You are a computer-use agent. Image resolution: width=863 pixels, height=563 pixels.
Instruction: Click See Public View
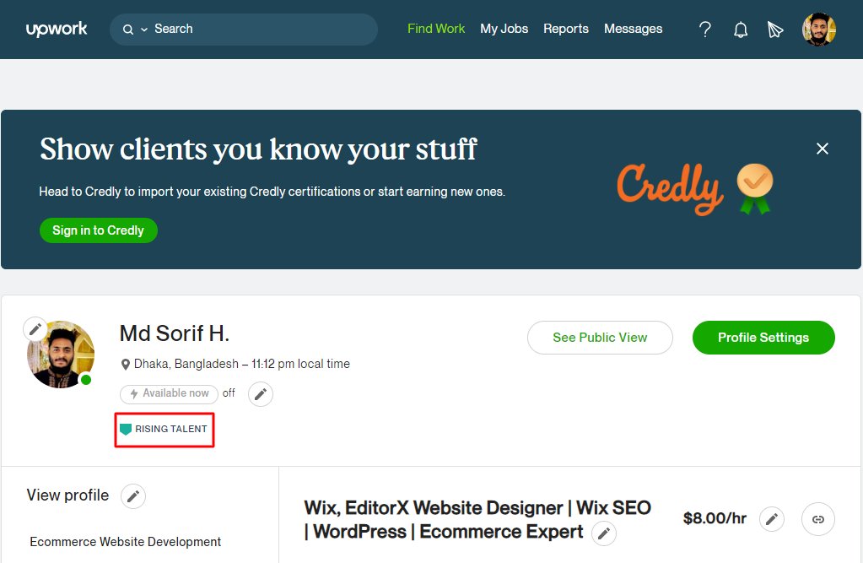point(600,338)
